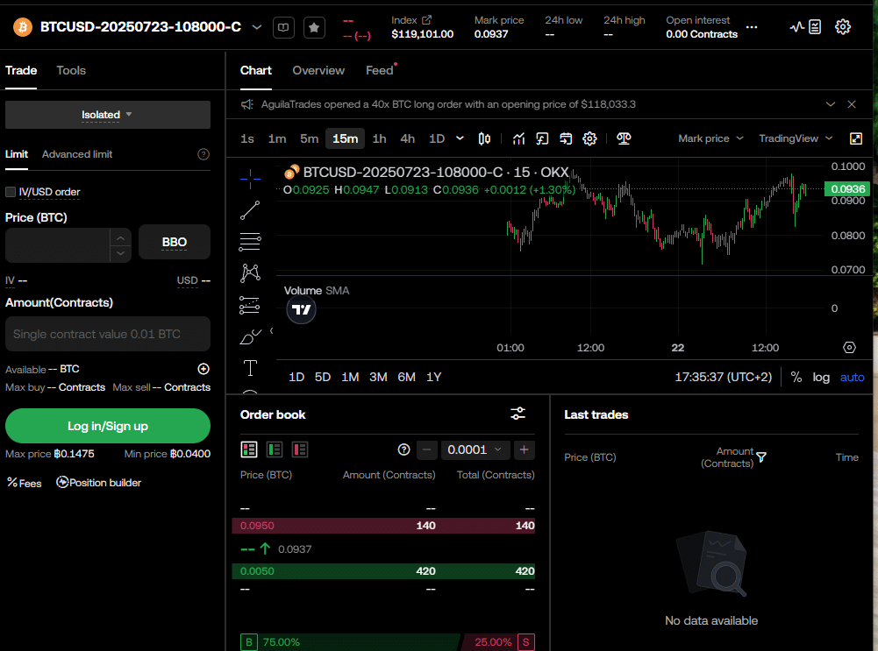The image size is (878, 651).
Task: Select the 4h chart interval
Action: pyautogui.click(x=408, y=138)
